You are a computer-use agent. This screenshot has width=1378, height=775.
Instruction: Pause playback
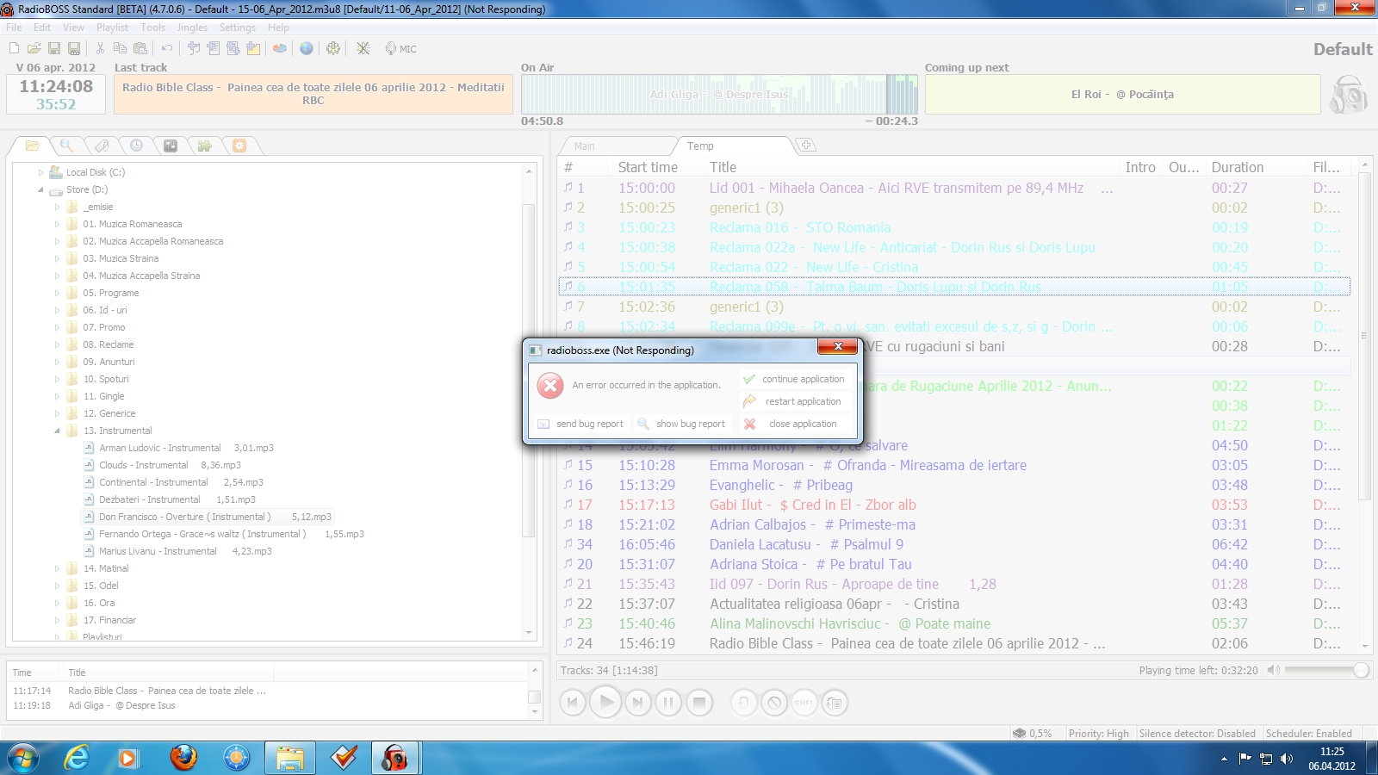tap(668, 703)
